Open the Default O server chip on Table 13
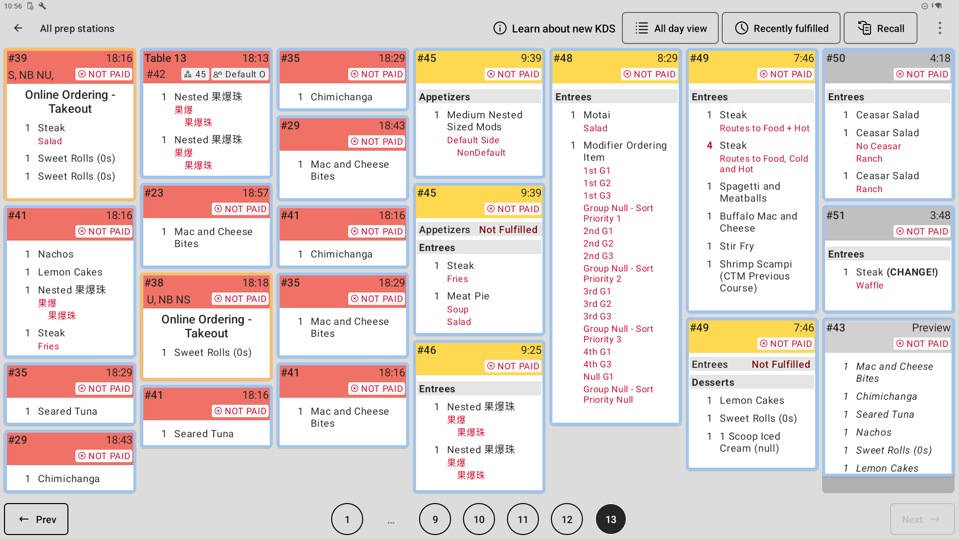This screenshot has height=539, width=959. pos(240,74)
